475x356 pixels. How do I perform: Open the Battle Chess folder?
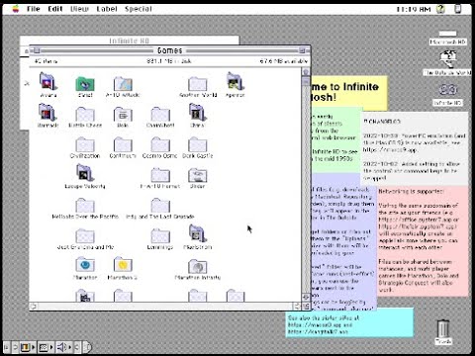85,114
